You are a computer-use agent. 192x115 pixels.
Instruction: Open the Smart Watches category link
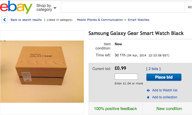[x=138, y=20]
